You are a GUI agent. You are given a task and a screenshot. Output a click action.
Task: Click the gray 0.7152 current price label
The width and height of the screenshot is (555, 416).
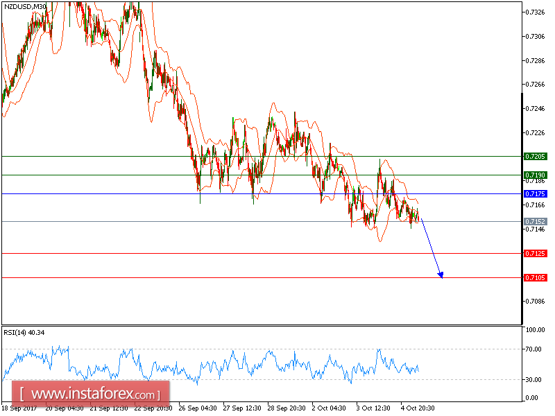(535, 221)
